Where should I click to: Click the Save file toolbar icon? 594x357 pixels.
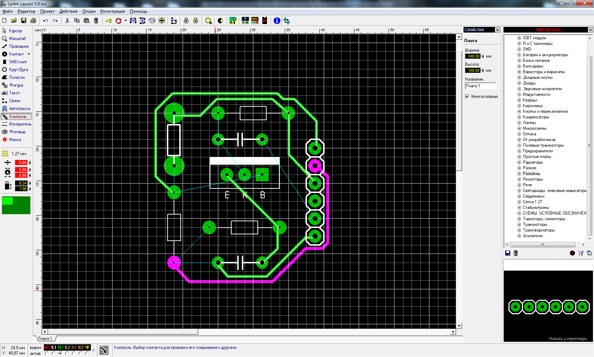(24, 21)
